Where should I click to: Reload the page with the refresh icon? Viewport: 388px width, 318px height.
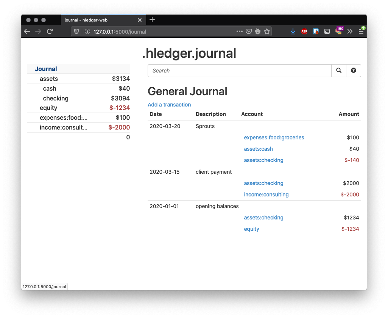point(50,31)
